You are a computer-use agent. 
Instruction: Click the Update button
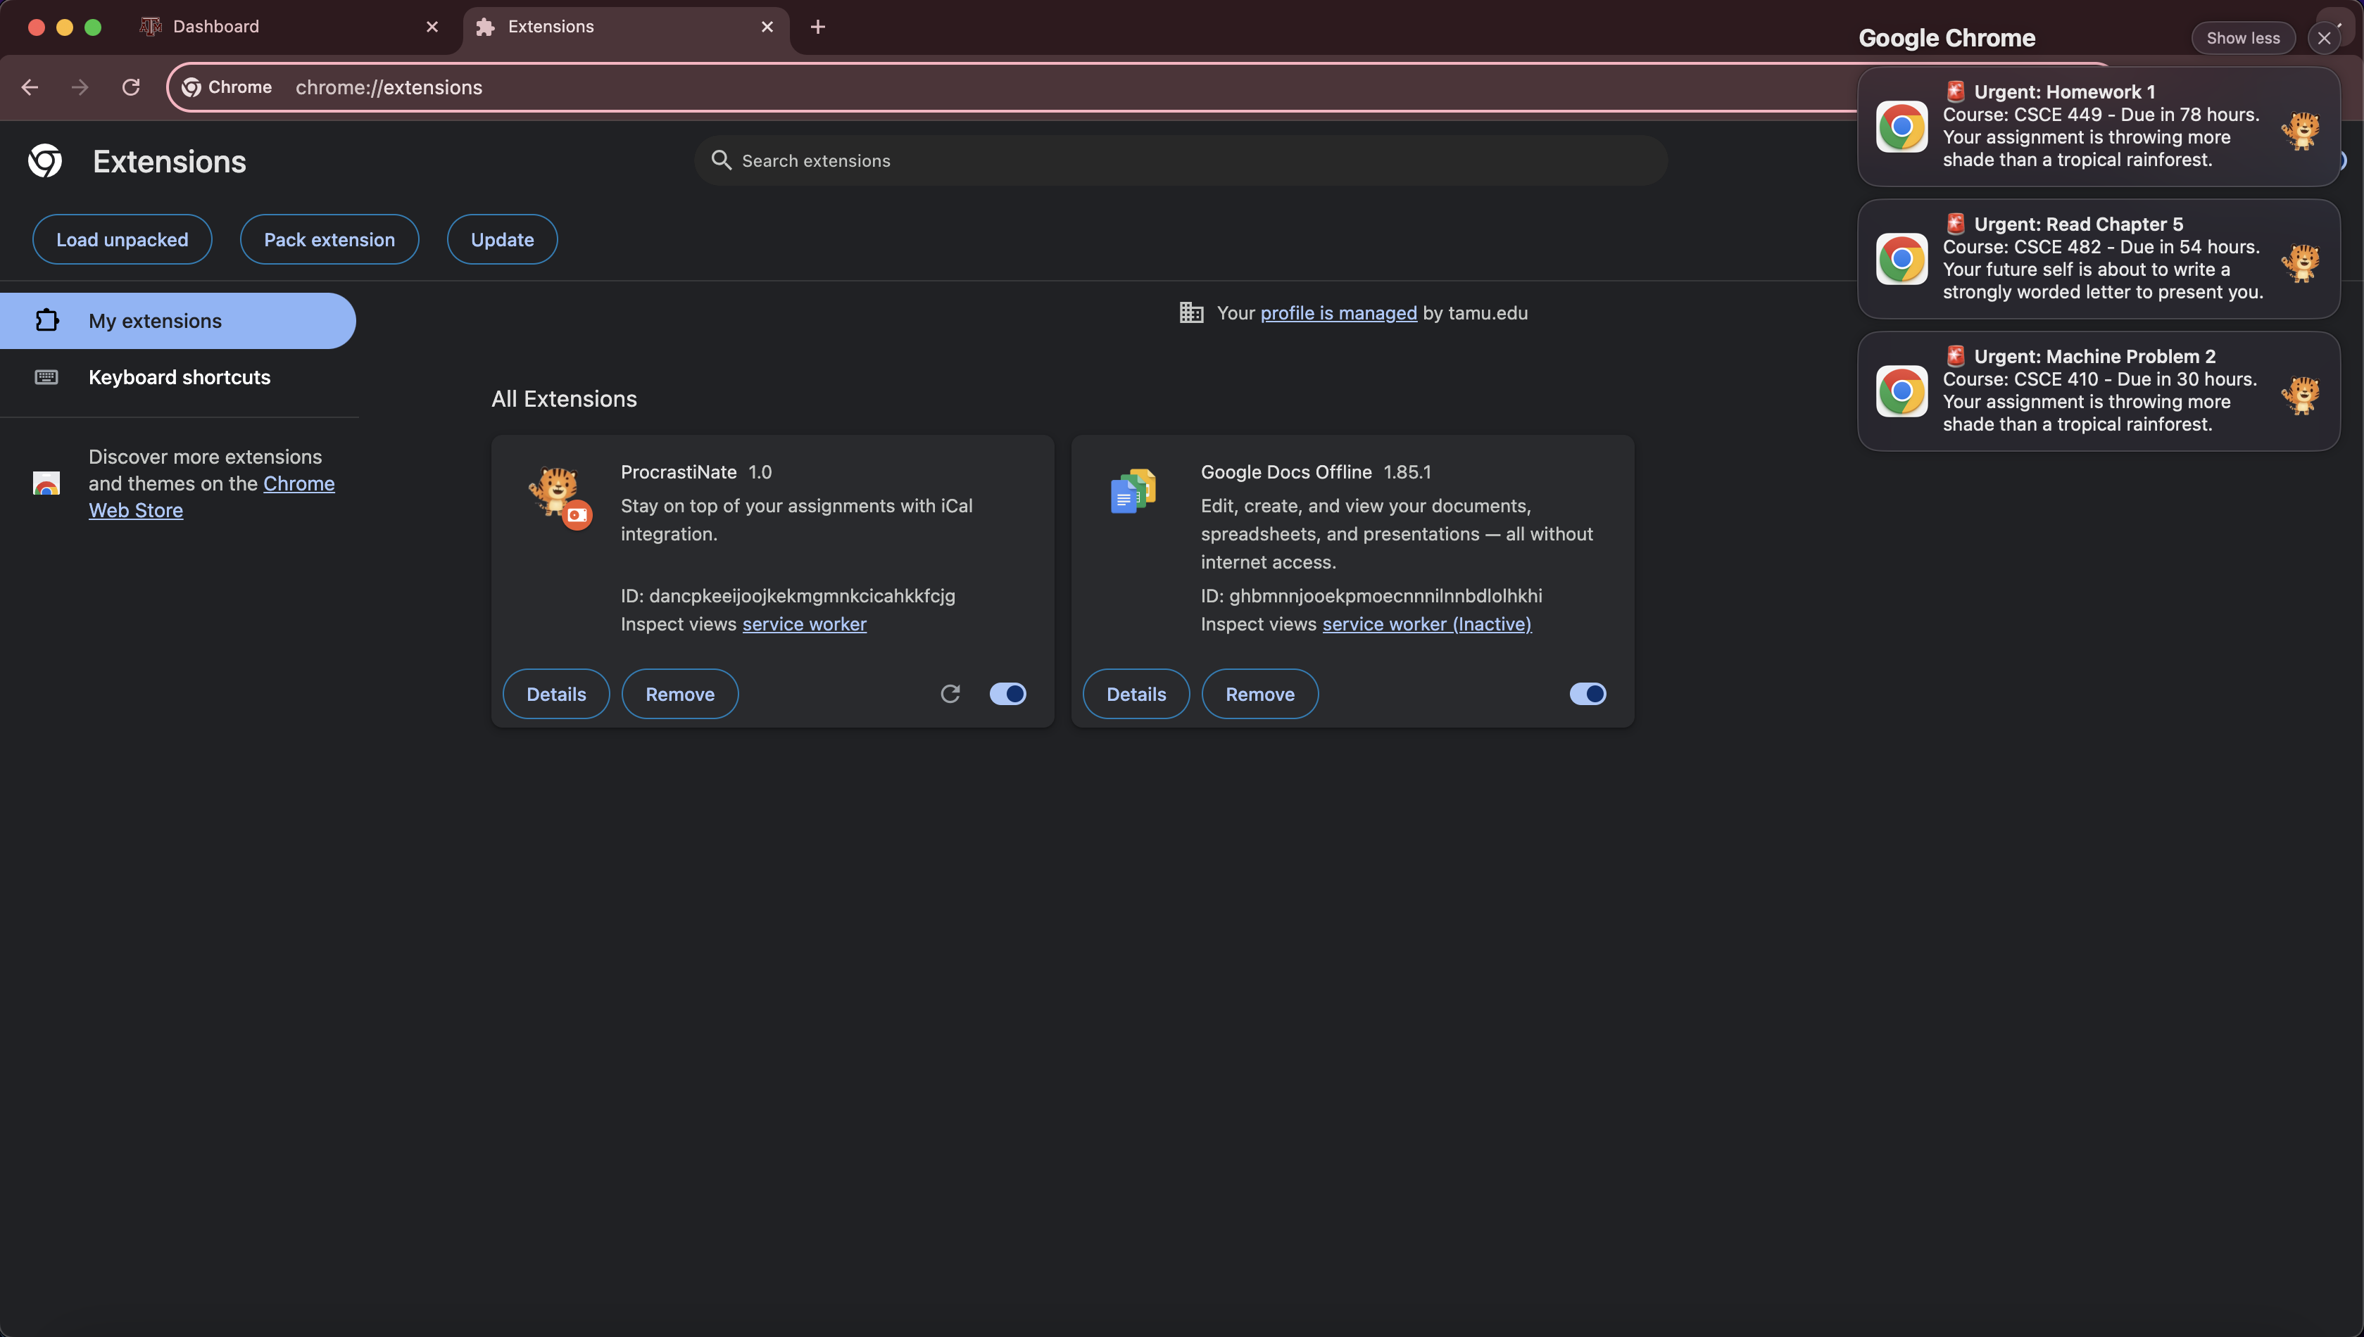[503, 240]
